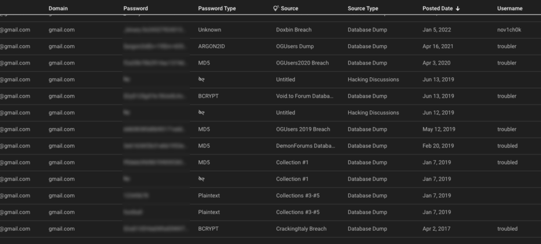Select the OGUsers 2019 Breach source cell

point(303,129)
